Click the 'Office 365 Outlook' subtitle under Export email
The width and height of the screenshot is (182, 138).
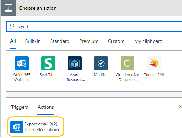[x=42, y=130]
